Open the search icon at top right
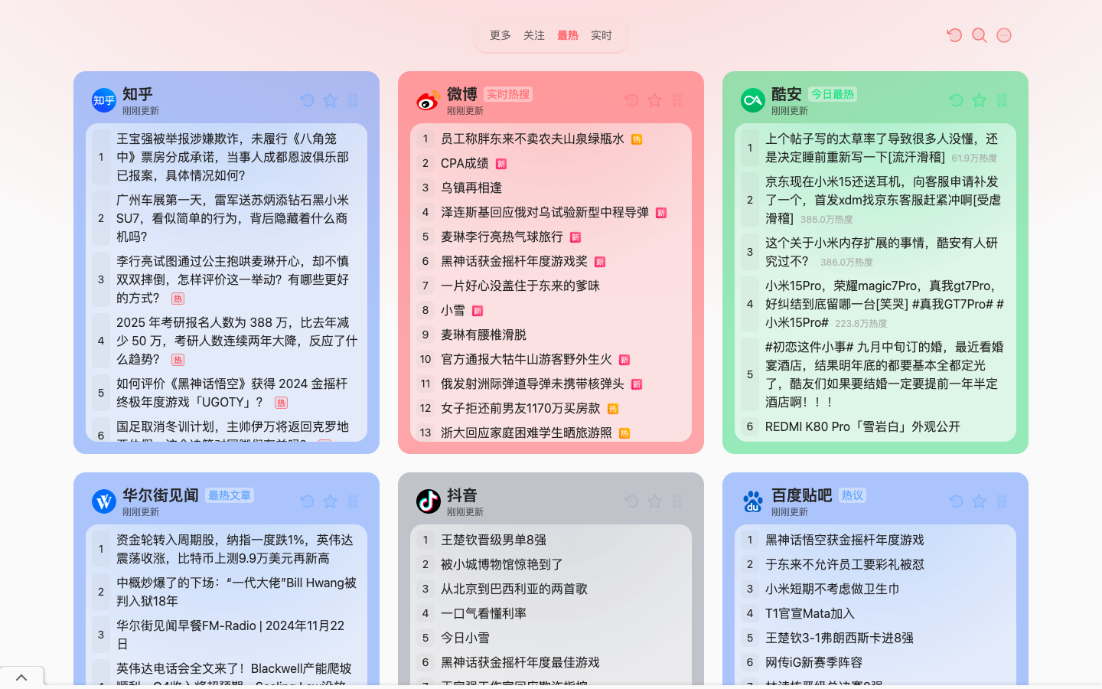 (x=980, y=35)
